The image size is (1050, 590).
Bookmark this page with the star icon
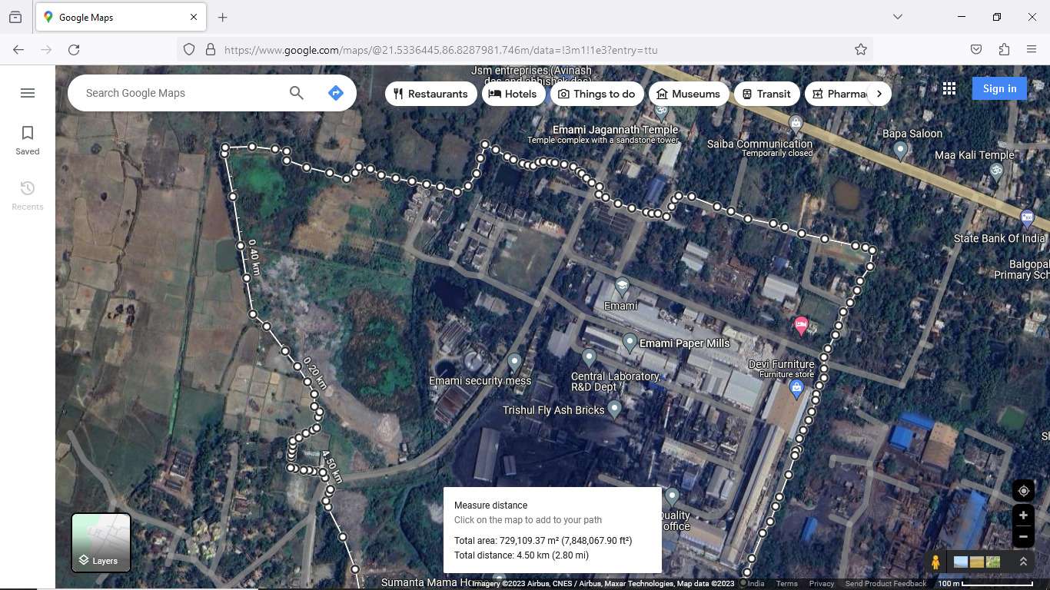click(x=861, y=49)
